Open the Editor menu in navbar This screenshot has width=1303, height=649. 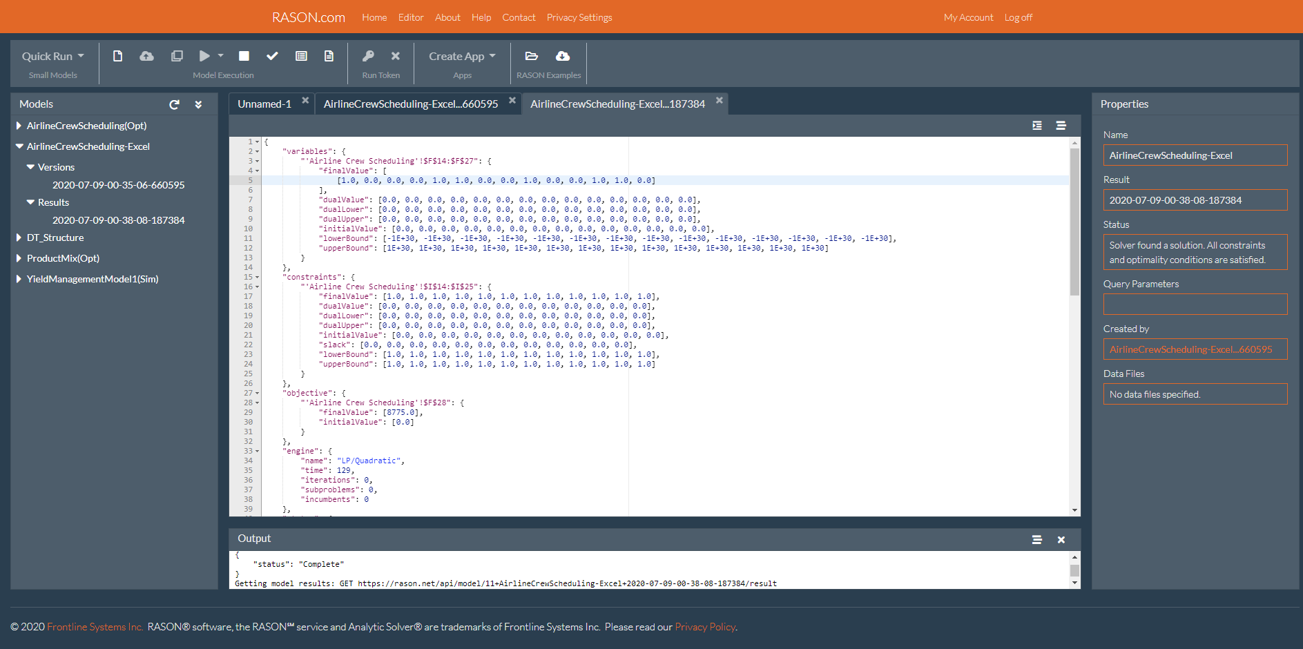pyautogui.click(x=410, y=17)
